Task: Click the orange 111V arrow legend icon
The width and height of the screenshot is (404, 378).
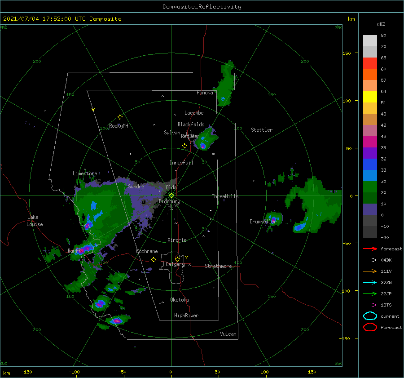Action: point(370,271)
